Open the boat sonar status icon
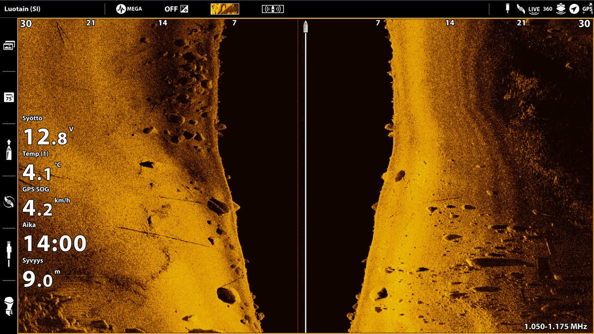Image resolution: width=594 pixels, height=334 pixels. tap(561, 9)
